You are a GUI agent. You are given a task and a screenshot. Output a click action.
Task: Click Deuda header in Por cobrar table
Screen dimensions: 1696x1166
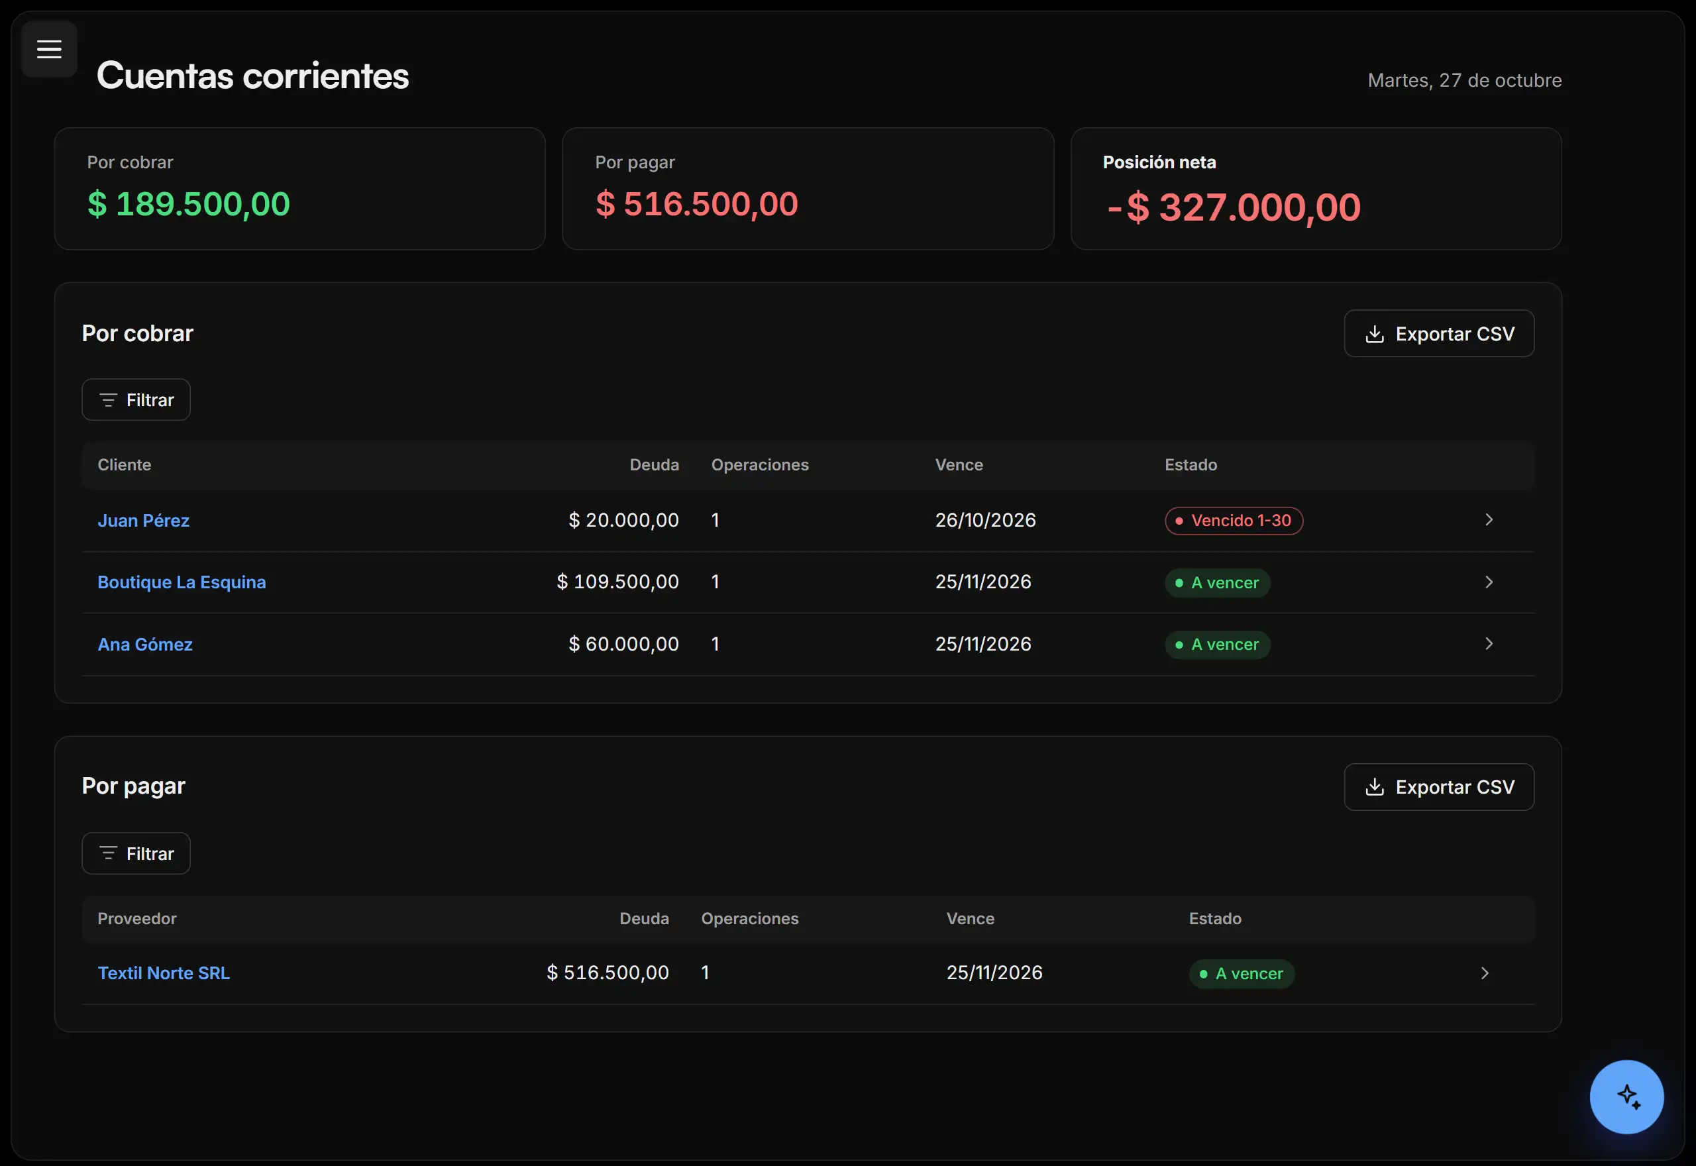(655, 464)
